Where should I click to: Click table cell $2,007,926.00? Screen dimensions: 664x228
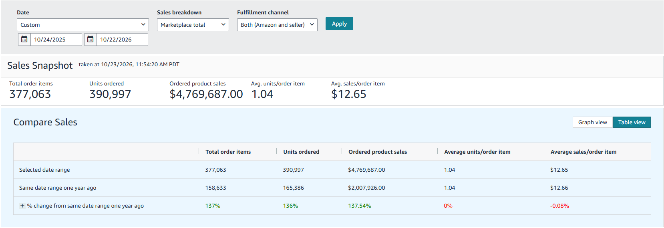[366, 188]
